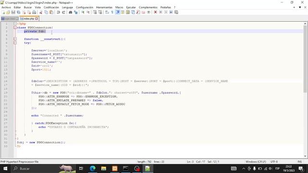Switch to the inactive tab beside index.php
Screen dimensions: 308x173
coord(10,19)
